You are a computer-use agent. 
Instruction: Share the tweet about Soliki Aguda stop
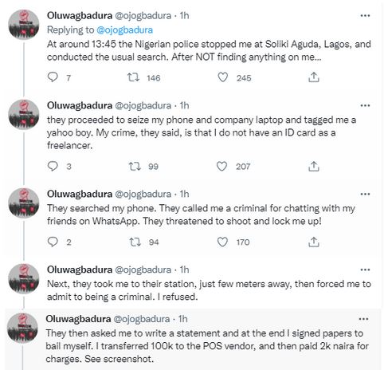click(313, 77)
